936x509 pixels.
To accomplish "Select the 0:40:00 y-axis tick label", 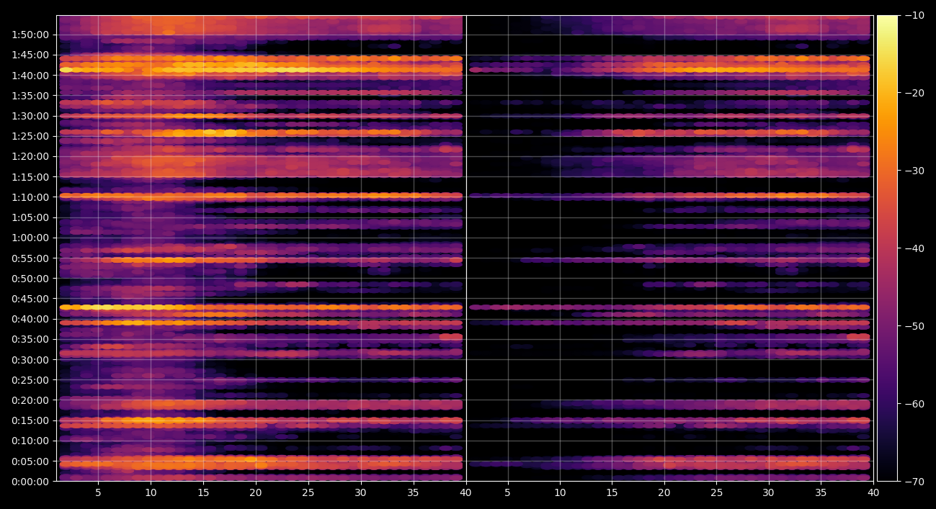I will [x=30, y=319].
